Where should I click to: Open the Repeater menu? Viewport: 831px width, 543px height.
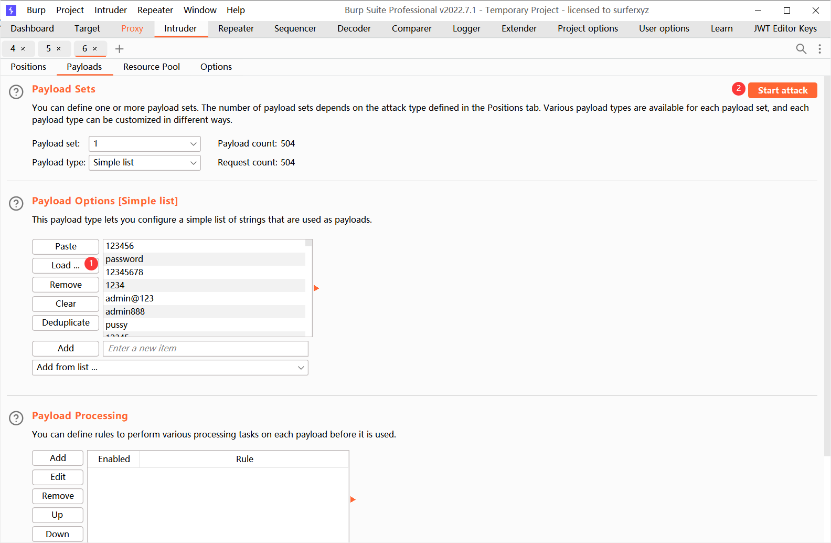point(155,10)
